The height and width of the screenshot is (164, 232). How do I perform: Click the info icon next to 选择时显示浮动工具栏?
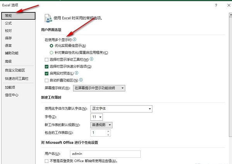92,59
